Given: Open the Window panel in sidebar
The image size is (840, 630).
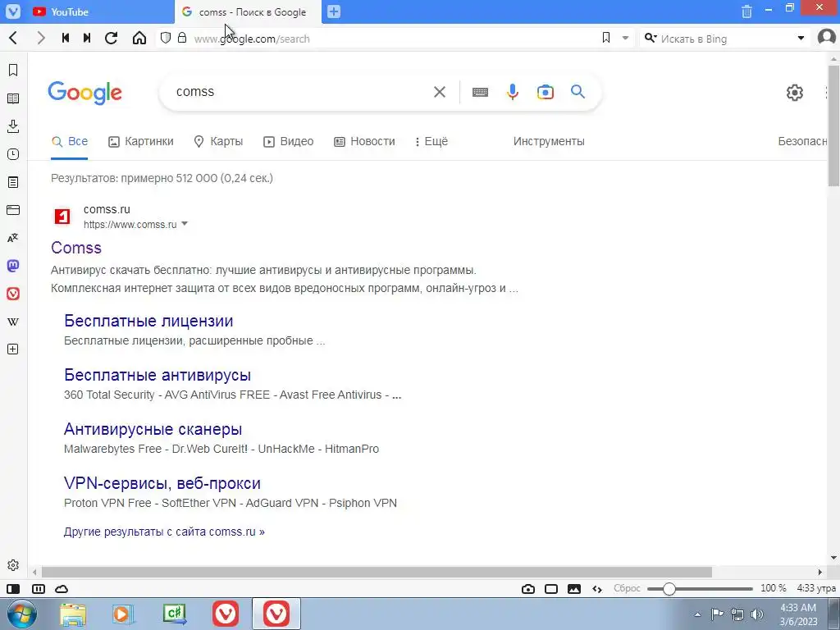Looking at the screenshot, I should 13,210.
